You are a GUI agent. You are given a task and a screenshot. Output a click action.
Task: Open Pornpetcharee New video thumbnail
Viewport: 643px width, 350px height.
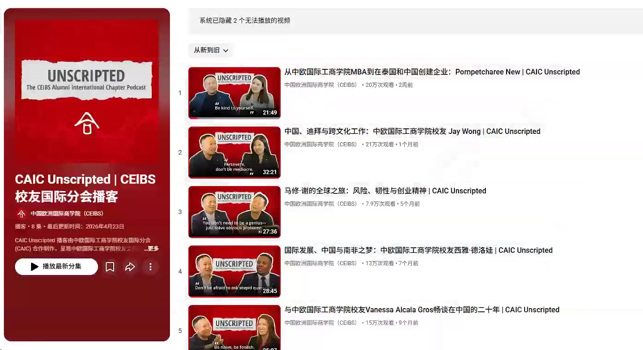pyautogui.click(x=234, y=93)
